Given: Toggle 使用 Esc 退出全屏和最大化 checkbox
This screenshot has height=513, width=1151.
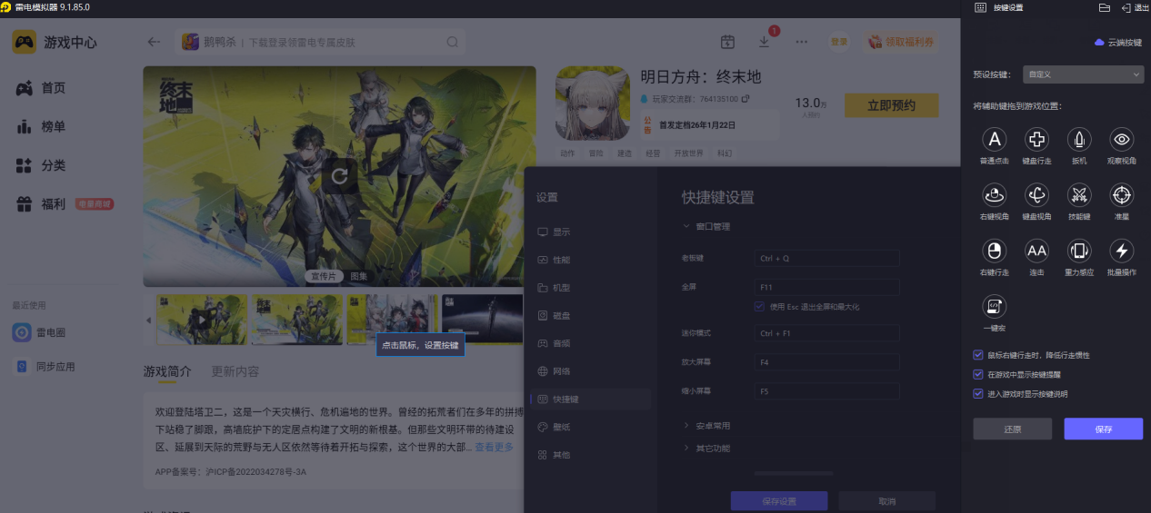Looking at the screenshot, I should point(759,307).
